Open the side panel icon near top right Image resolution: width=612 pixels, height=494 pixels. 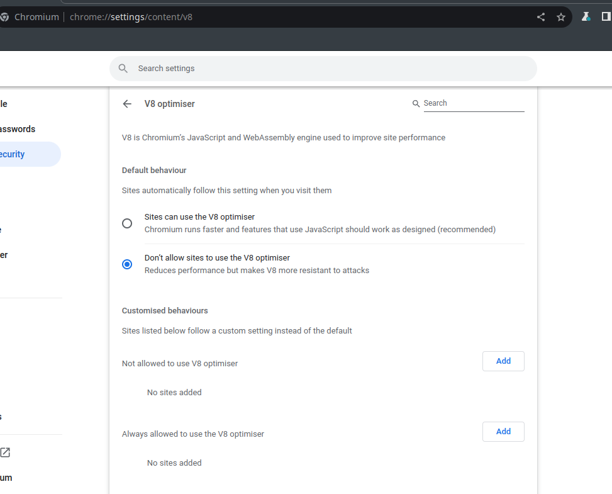tap(606, 17)
